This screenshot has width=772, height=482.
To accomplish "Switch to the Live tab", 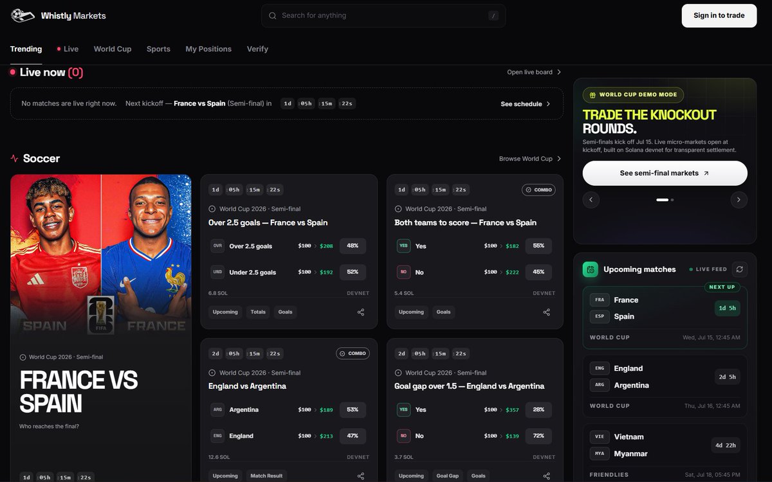I will pyautogui.click(x=68, y=49).
